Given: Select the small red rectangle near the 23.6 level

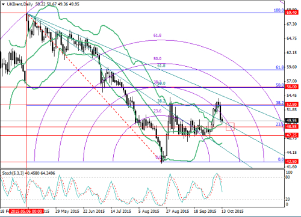Looking at the screenshot, I should [x=230, y=126].
